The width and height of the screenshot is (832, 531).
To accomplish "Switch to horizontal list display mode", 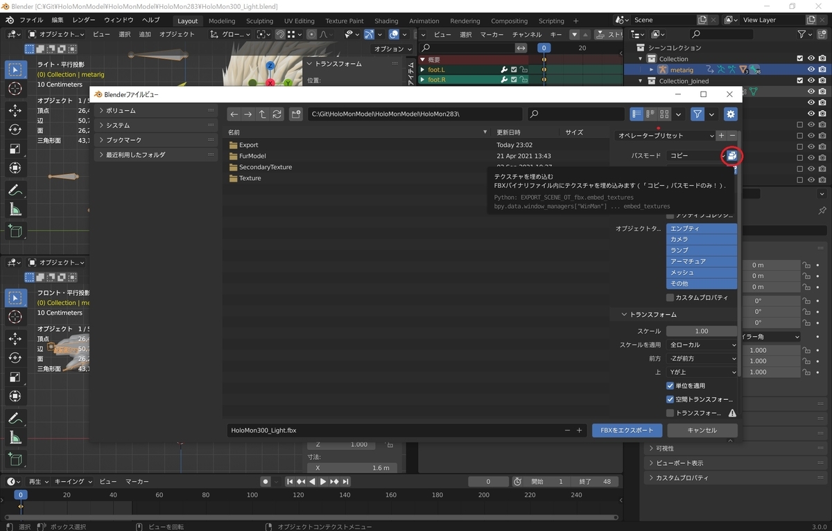I will pos(650,114).
